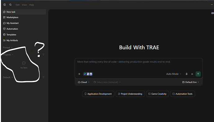Click the sound waveform icon

tap(192, 74)
